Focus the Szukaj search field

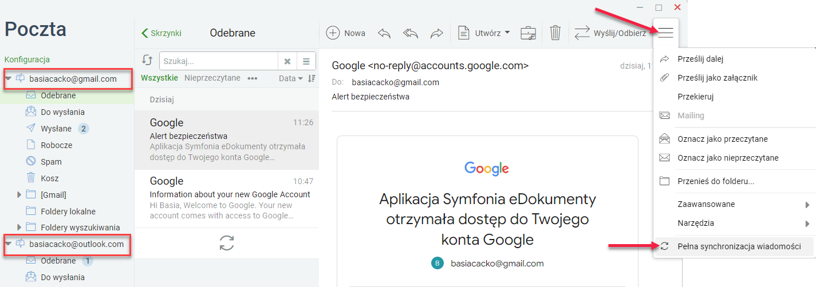click(x=219, y=61)
